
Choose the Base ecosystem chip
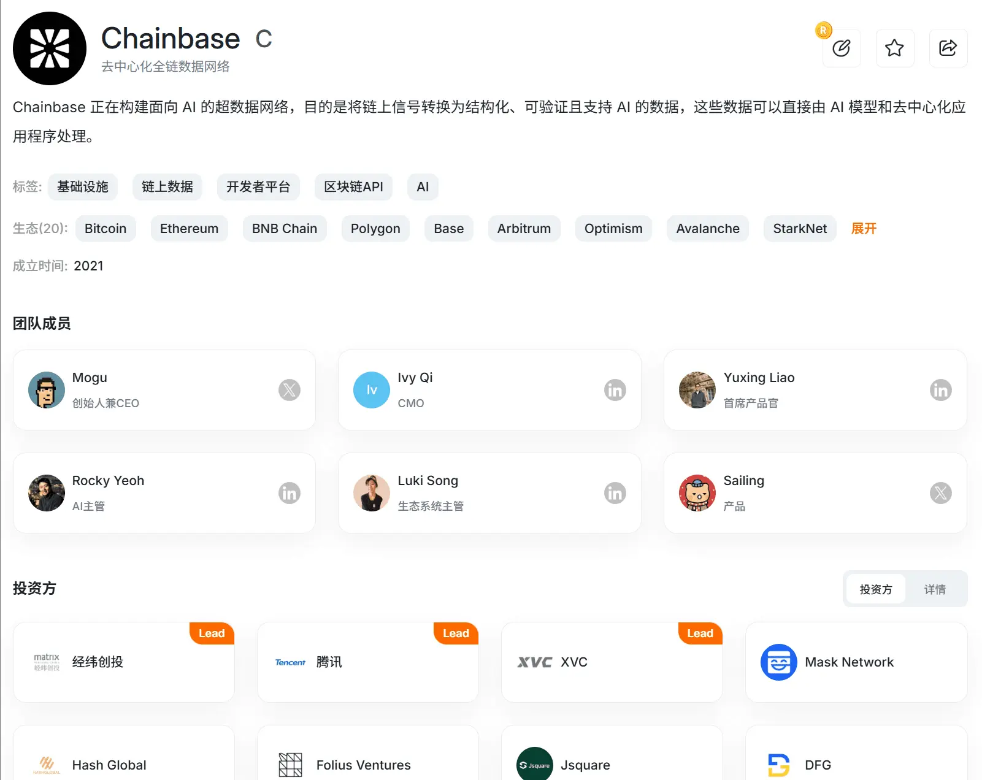449,229
